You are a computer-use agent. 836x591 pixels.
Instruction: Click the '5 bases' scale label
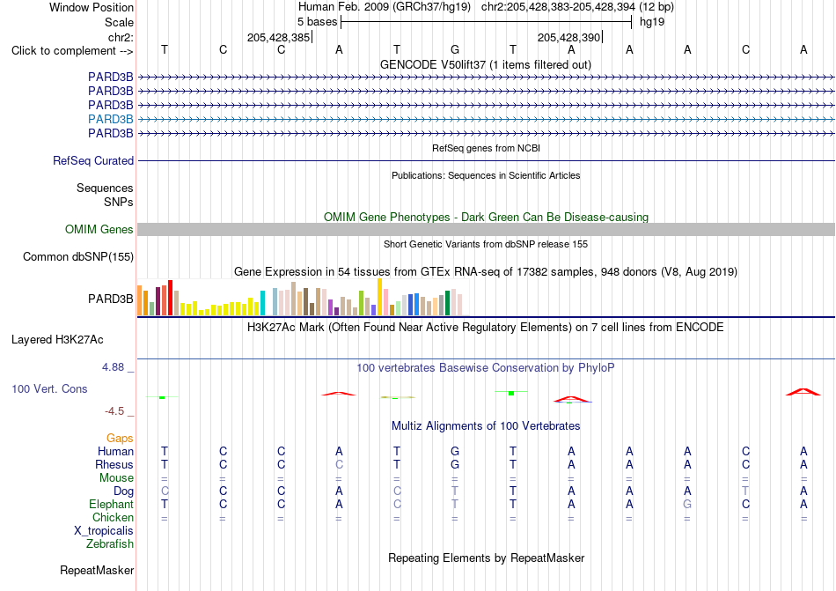coord(317,22)
